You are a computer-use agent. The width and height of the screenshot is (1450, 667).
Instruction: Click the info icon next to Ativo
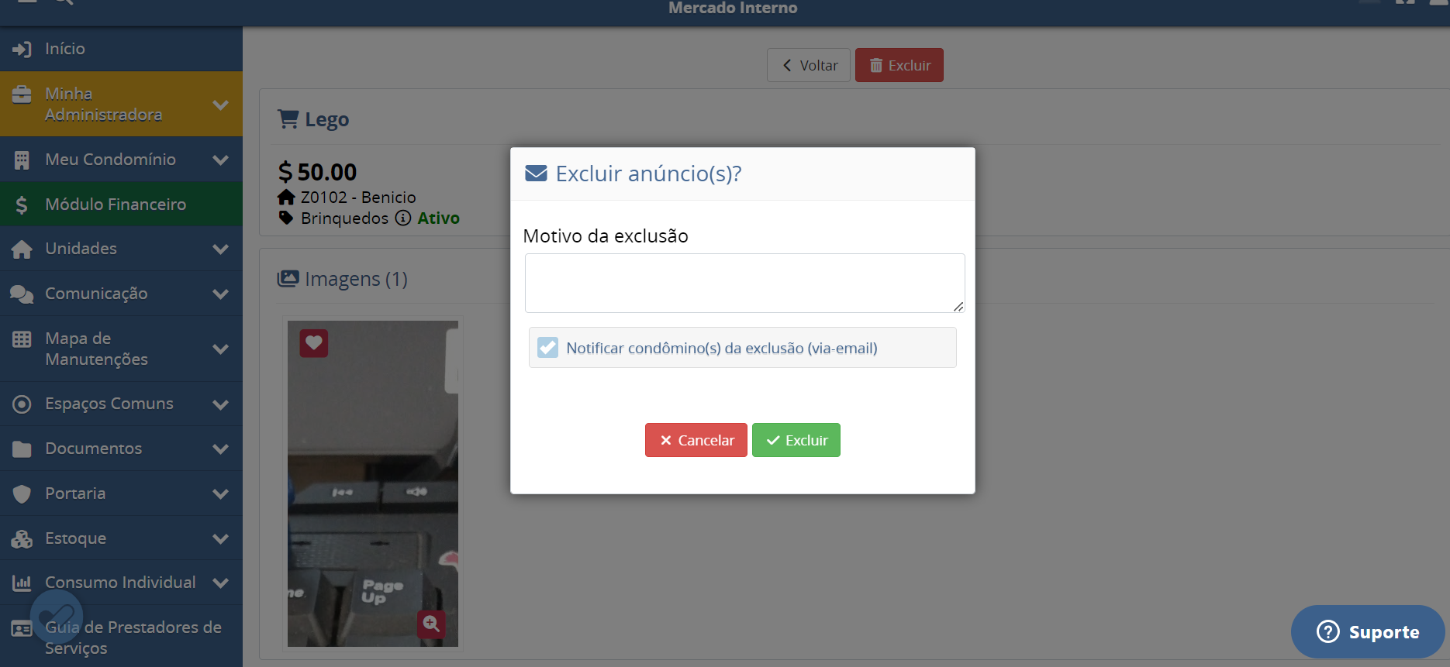[x=402, y=218]
